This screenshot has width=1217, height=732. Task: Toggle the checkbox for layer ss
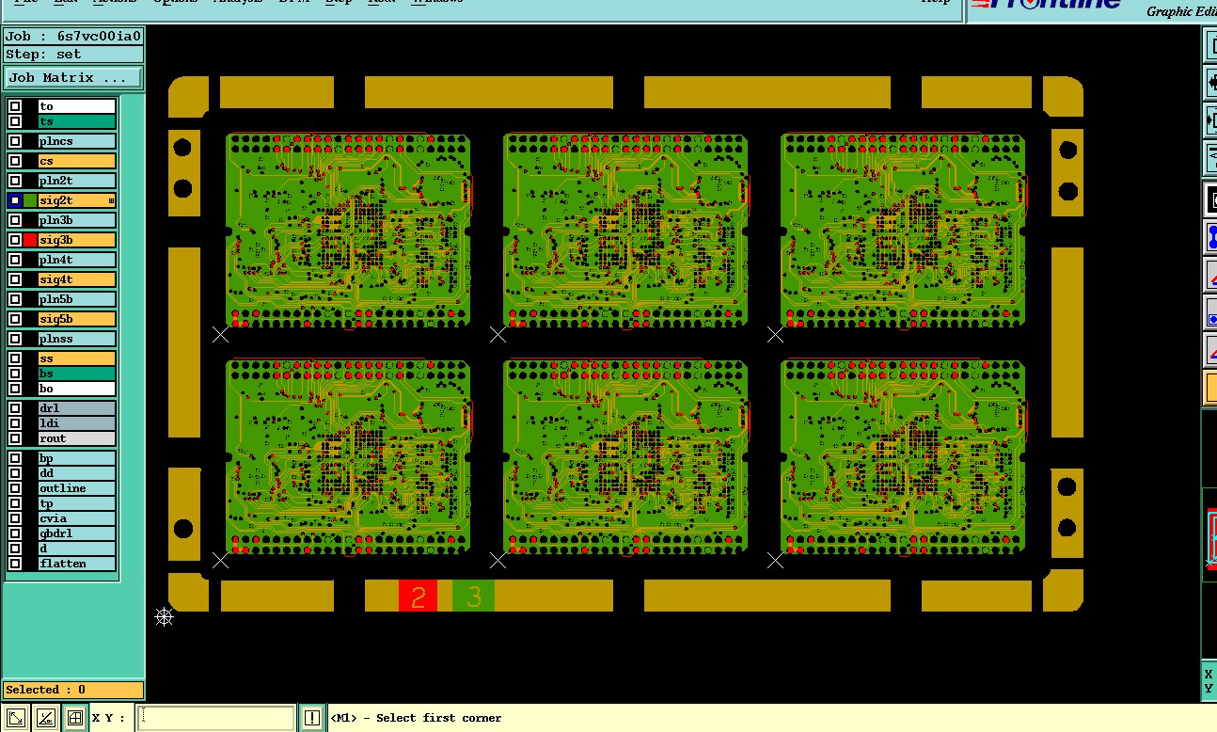(15, 358)
